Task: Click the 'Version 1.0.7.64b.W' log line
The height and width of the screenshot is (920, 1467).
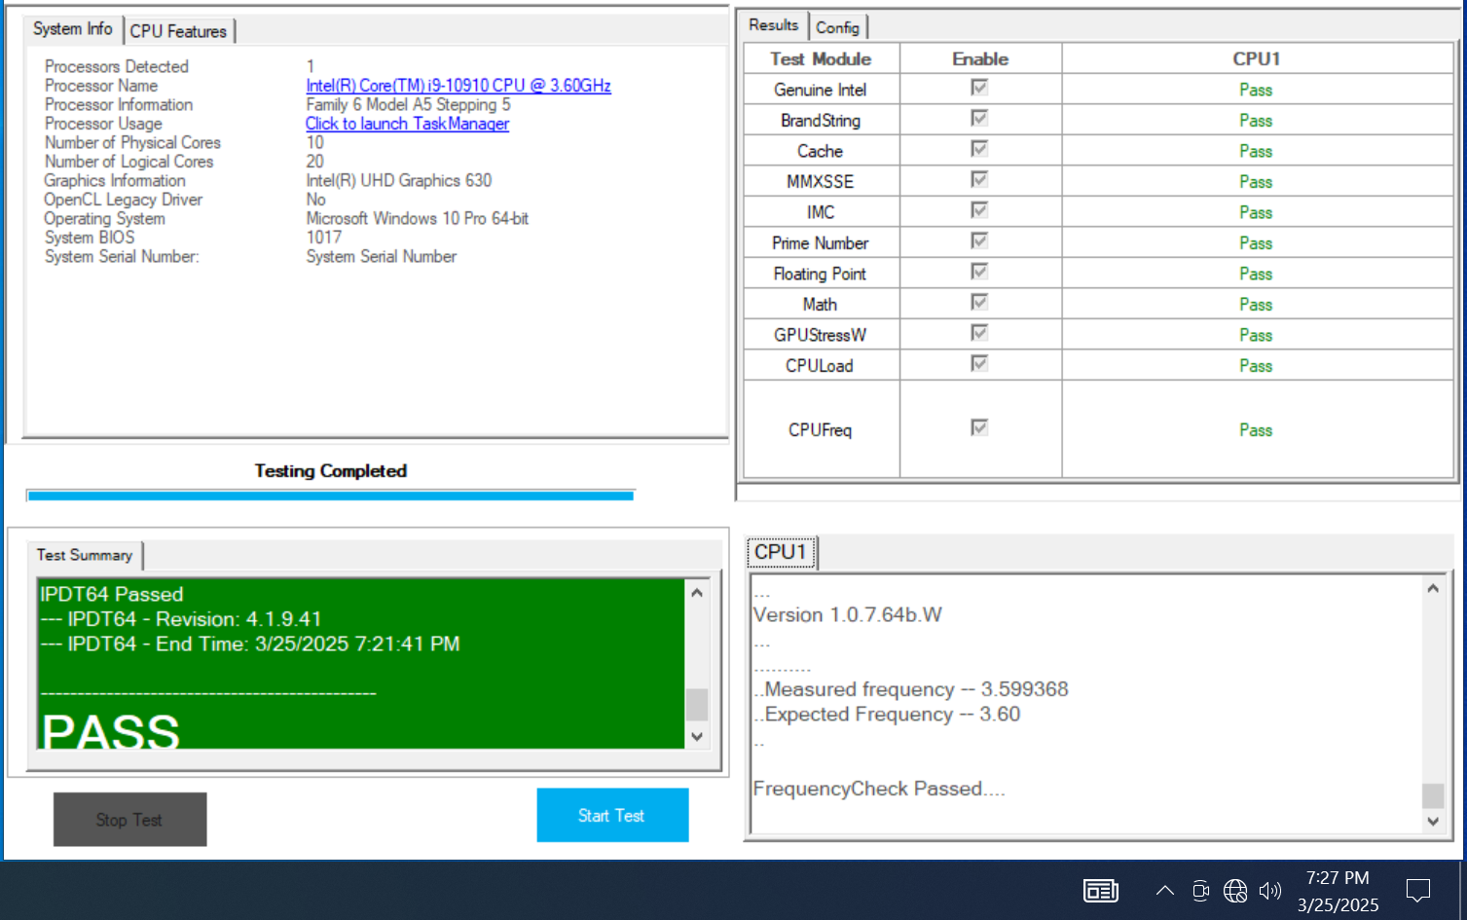Action: (x=848, y=615)
